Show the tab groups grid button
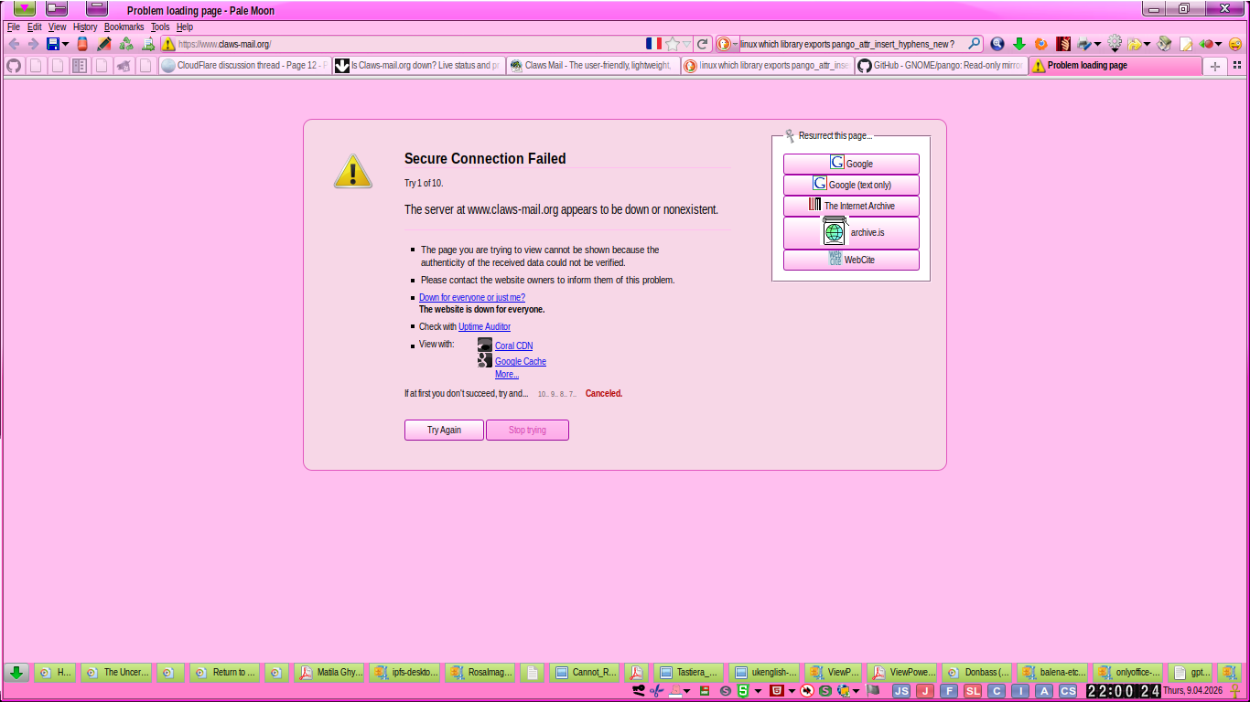The image size is (1250, 702). coord(1238,66)
